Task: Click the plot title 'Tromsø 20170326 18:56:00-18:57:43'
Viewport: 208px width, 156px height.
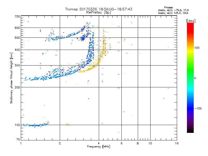Action: pyautogui.click(x=99, y=9)
